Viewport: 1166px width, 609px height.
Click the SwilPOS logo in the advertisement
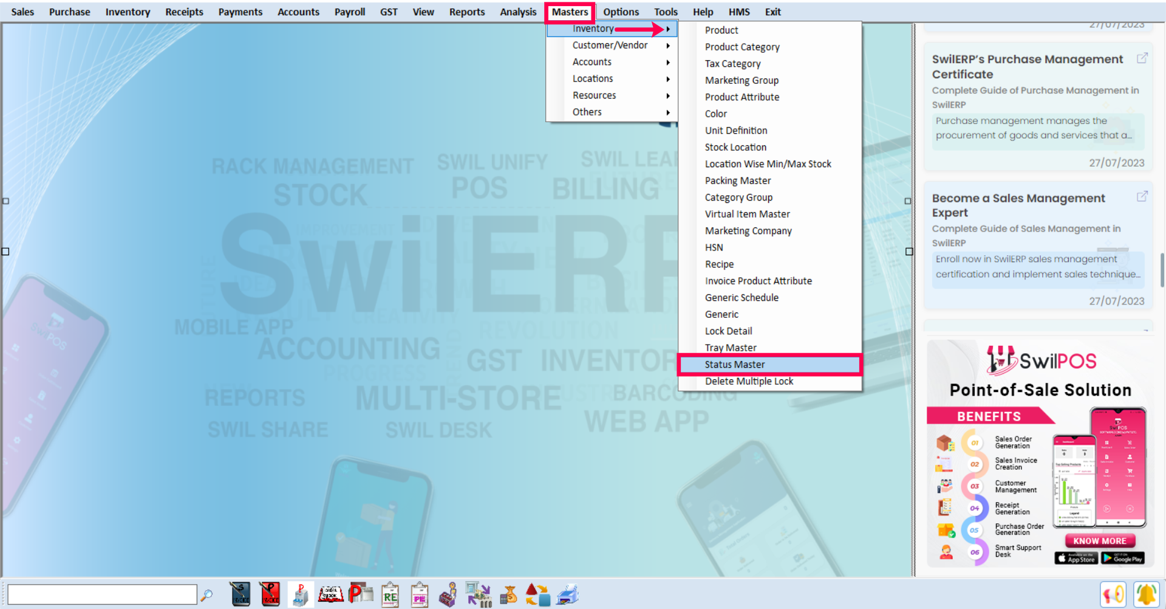pyautogui.click(x=1042, y=360)
